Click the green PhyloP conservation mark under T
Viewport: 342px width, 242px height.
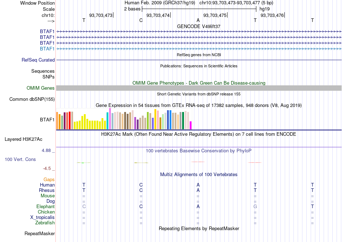click(84, 162)
